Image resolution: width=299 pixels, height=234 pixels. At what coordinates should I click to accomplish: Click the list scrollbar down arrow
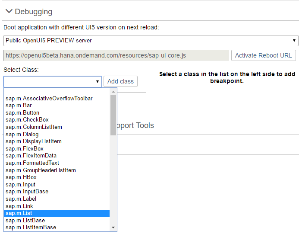tap(113, 228)
